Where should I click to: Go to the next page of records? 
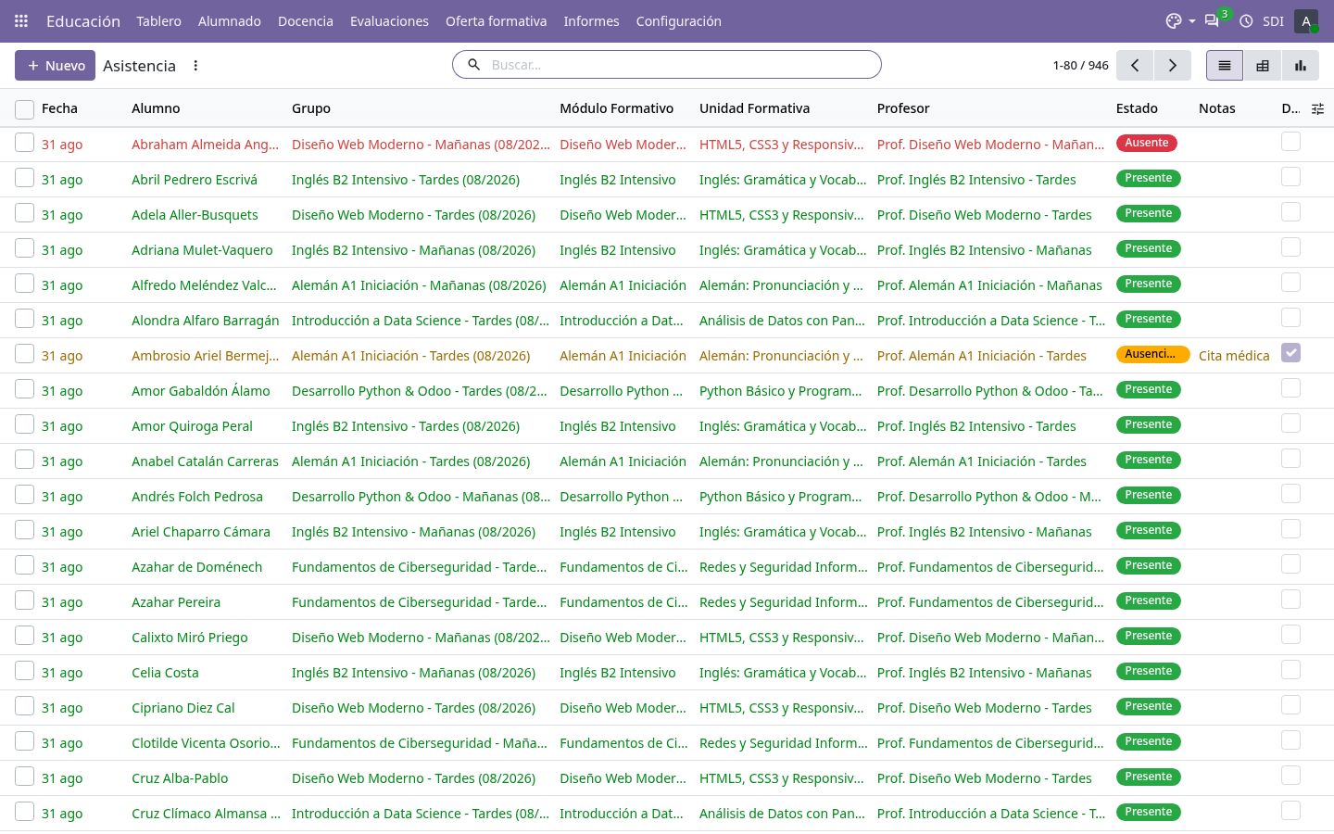(1173, 66)
